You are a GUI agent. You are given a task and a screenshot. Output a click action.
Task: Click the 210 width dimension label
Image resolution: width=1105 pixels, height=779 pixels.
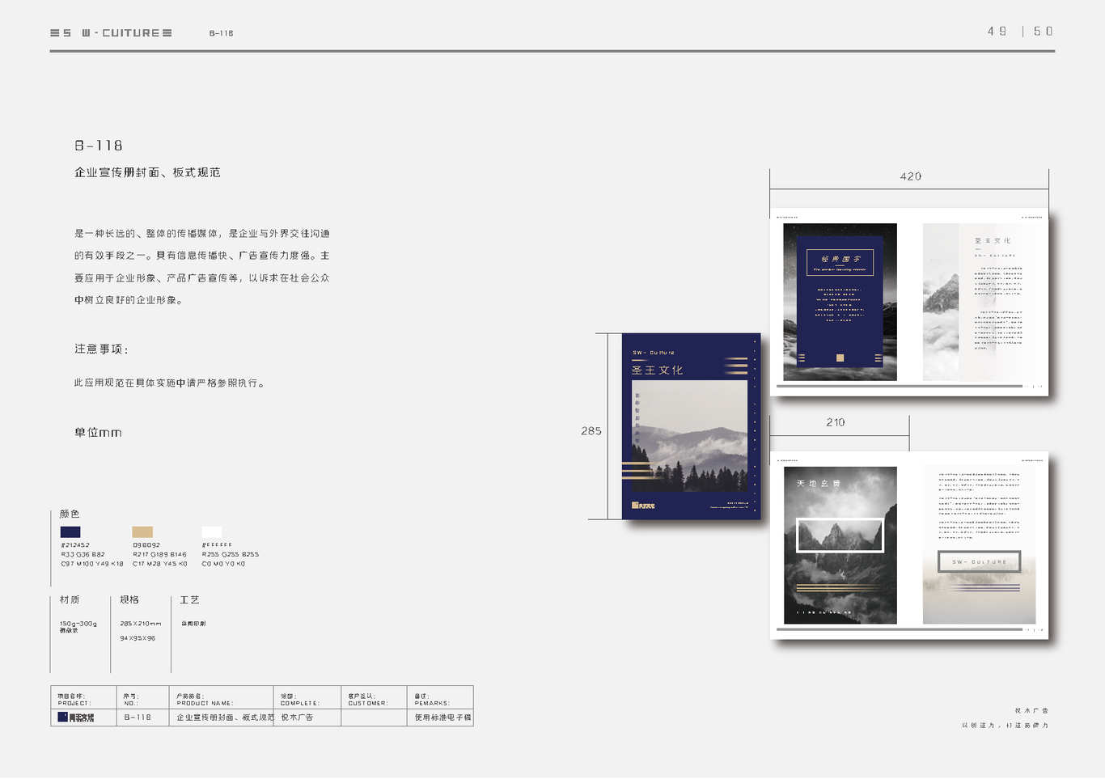click(x=836, y=422)
